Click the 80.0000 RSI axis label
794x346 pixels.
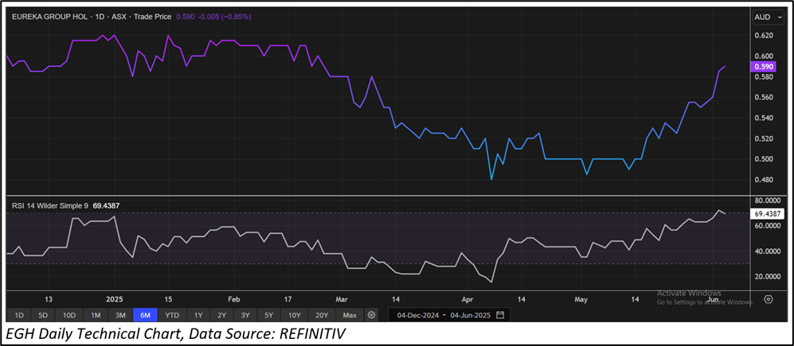click(766, 200)
